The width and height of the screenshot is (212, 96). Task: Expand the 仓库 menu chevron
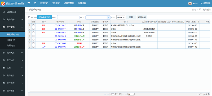point(22,68)
